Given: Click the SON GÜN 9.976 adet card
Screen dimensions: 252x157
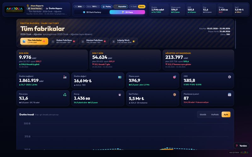Looking at the screenshot, I should coord(52,60).
